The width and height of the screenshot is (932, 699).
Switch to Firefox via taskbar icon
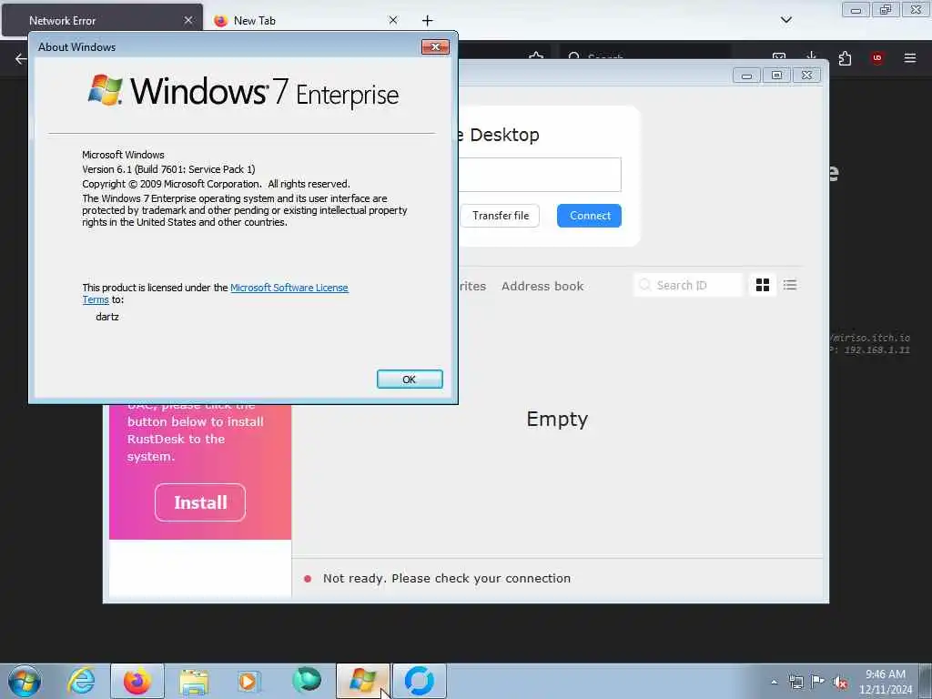pyautogui.click(x=137, y=681)
